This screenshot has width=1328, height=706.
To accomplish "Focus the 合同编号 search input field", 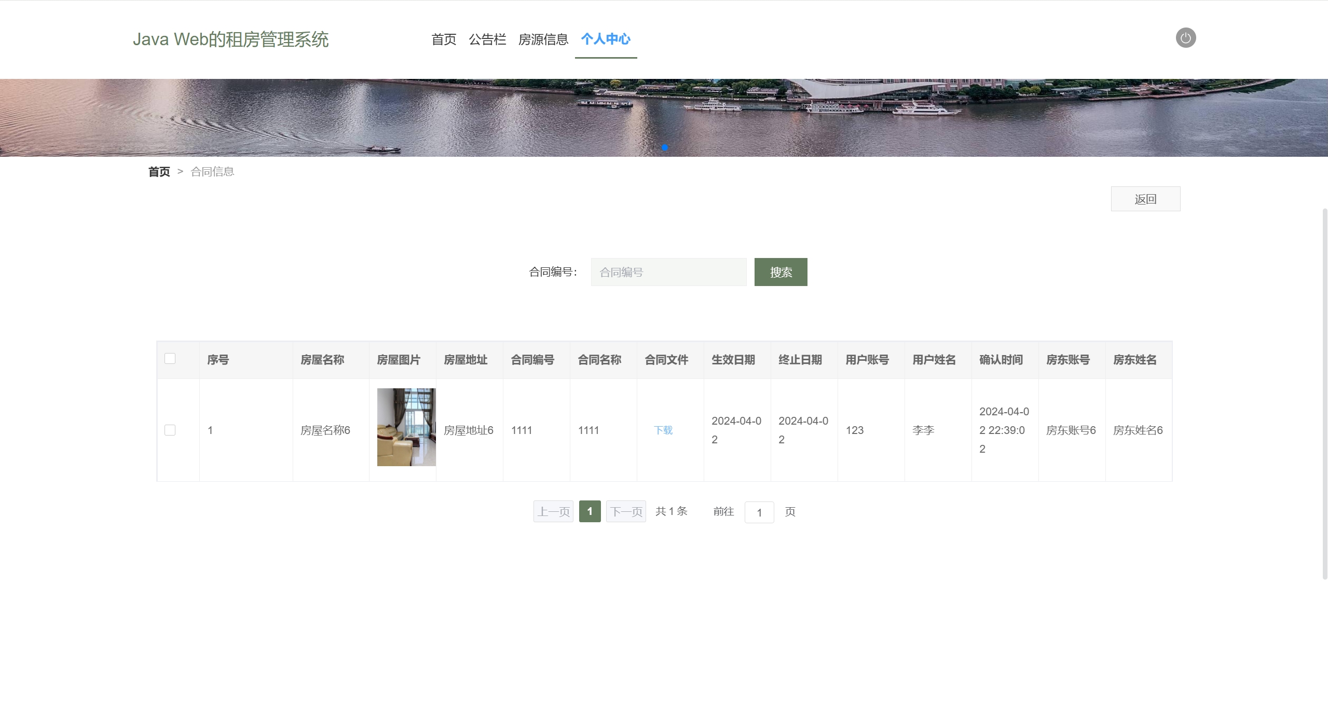I will pos(668,272).
